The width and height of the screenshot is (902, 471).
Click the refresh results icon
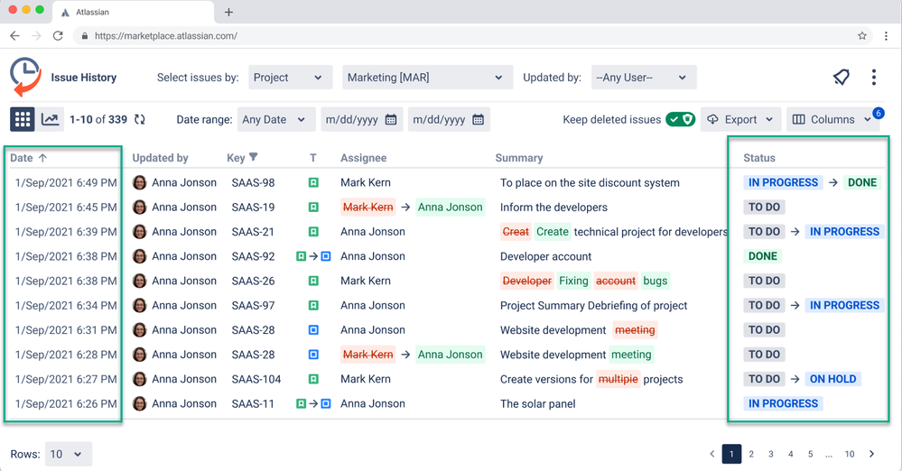click(140, 119)
